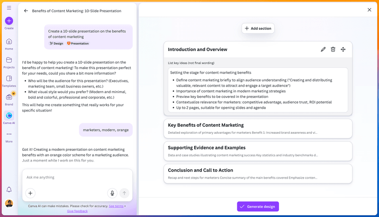Select Canva AI in the sidebar
Image resolution: width=379 pixels, height=217 pixels.
click(x=9, y=118)
